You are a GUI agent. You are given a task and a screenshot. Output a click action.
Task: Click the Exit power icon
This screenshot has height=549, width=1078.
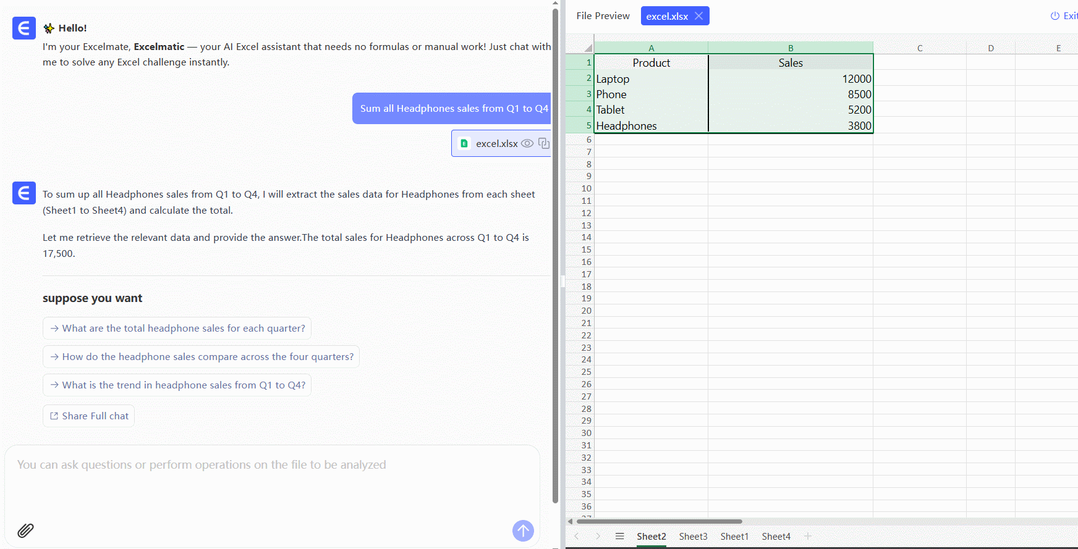1055,16
